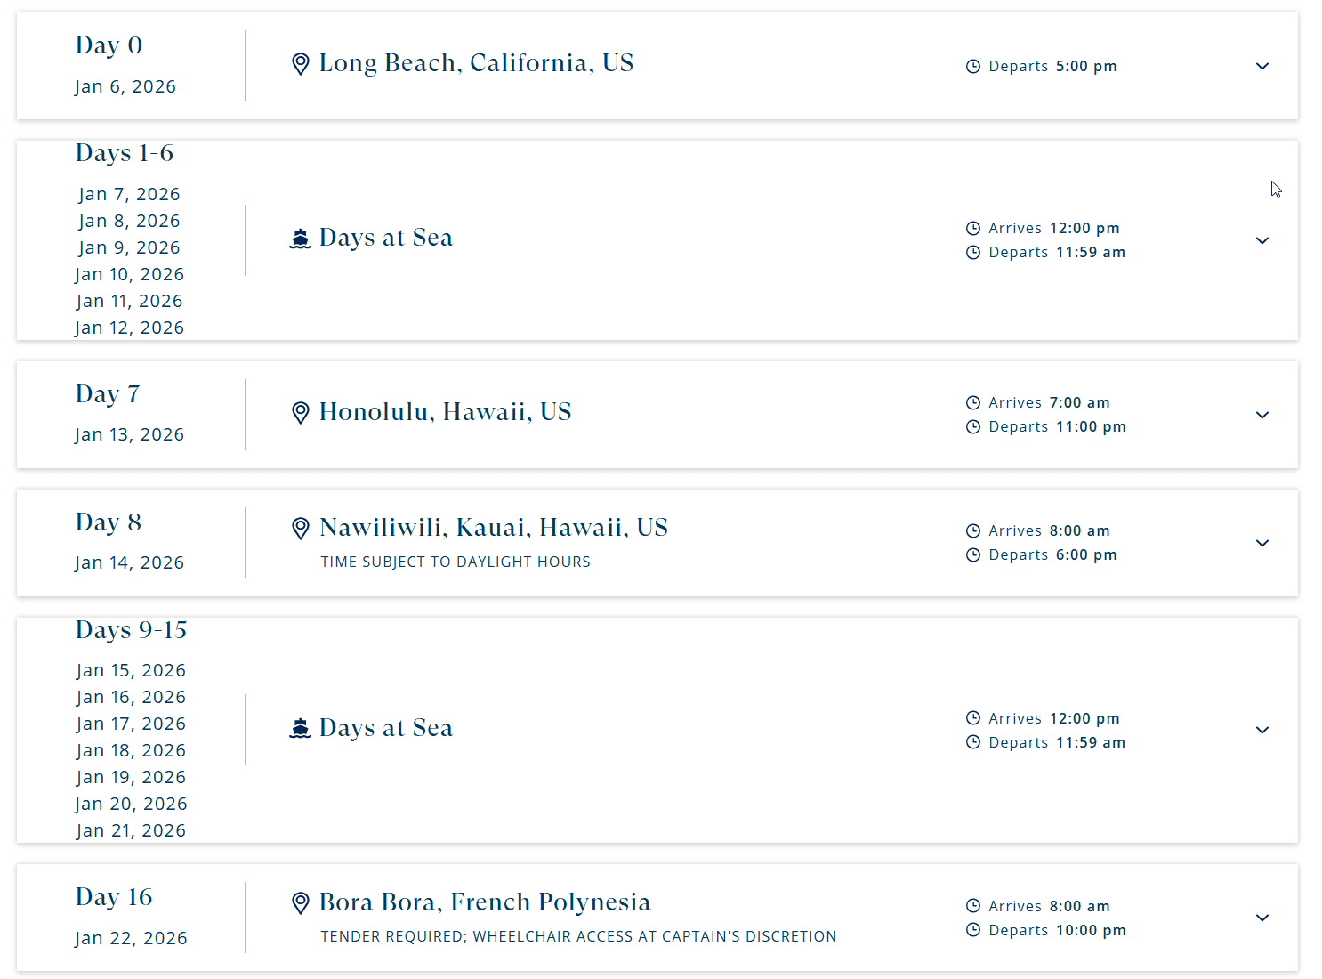Click the clock icon beside Long Beach departure time
Image resolution: width=1322 pixels, height=979 pixels.
973,67
